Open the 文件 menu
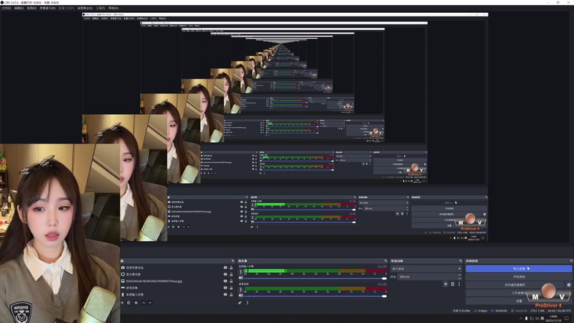 point(6,8)
